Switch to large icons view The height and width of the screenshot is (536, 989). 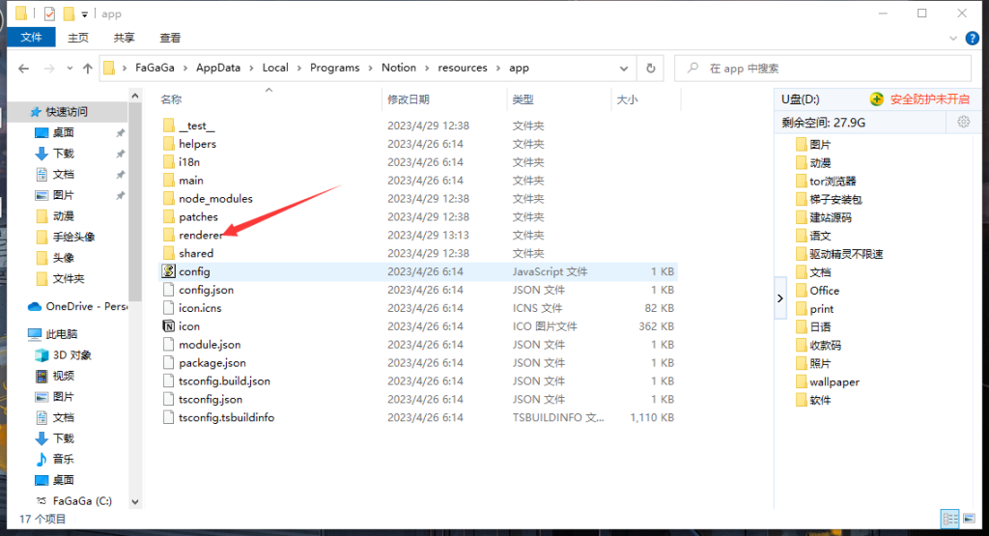coord(970,519)
